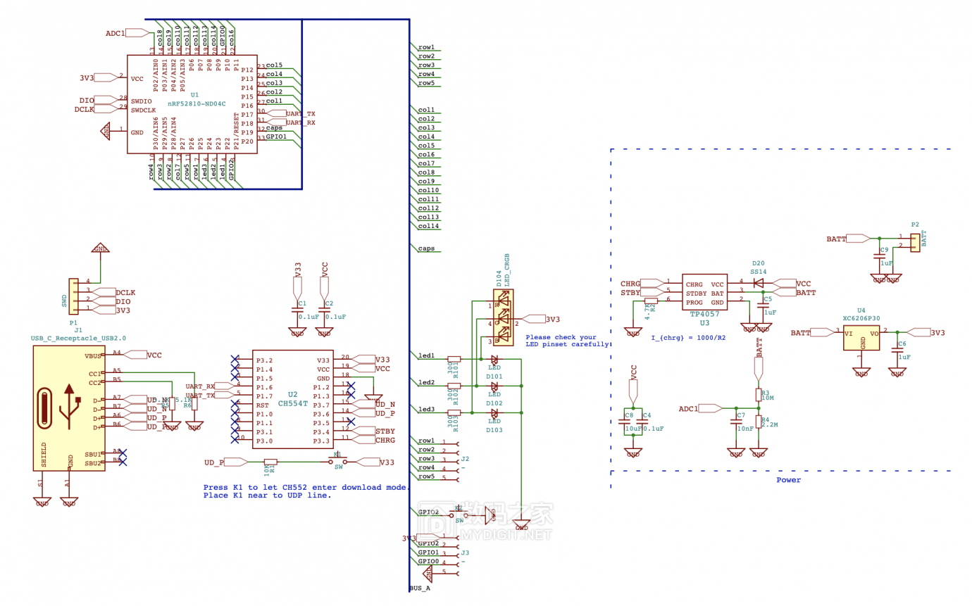
Task: Select the SWDCLK pin label on U1
Action: [144, 110]
